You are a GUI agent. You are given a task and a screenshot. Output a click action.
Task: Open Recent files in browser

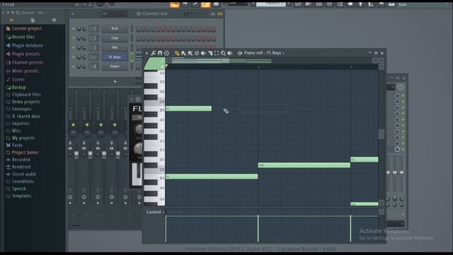coord(21,37)
